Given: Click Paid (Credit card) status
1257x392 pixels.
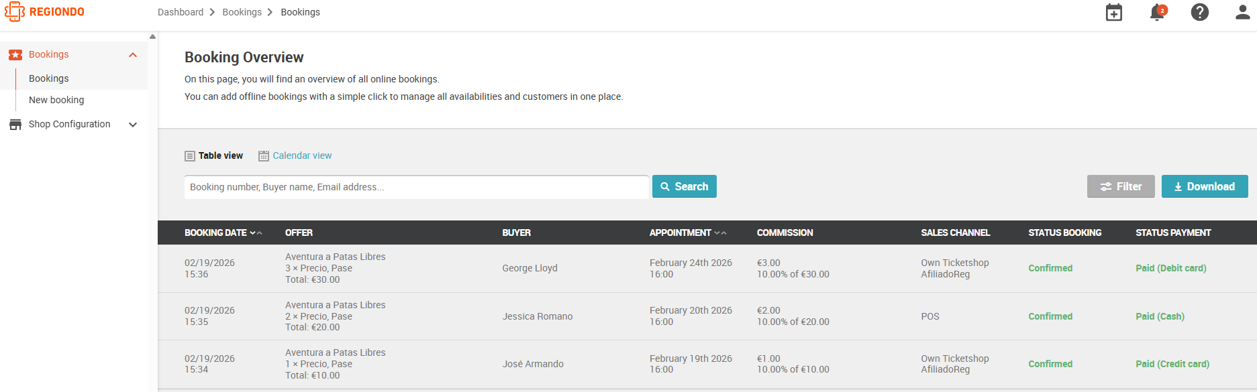Looking at the screenshot, I should 1172,364.
